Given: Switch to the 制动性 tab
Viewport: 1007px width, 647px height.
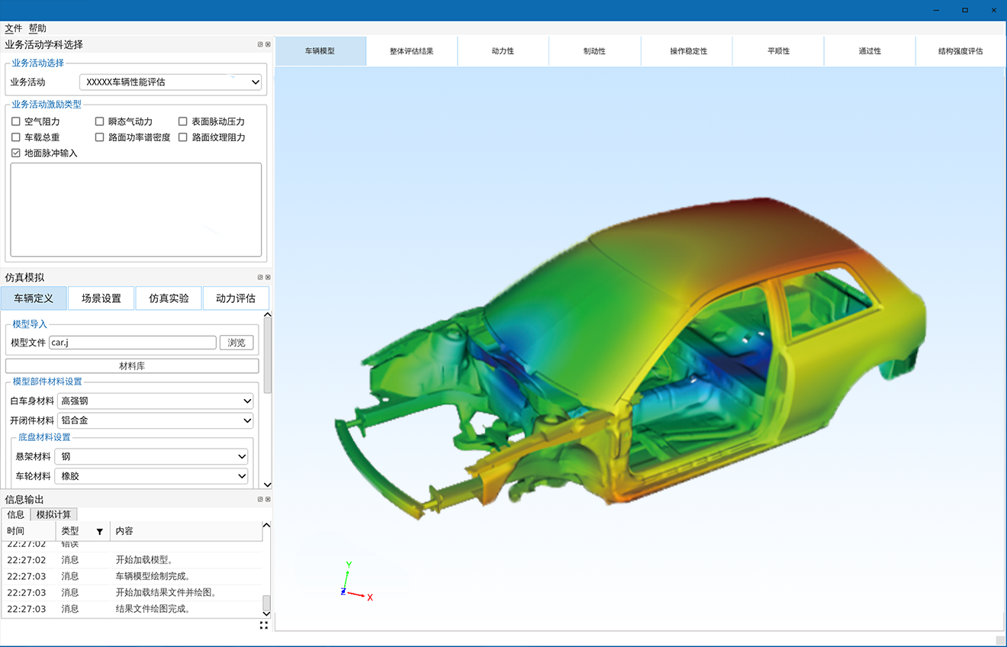Looking at the screenshot, I should 594,51.
